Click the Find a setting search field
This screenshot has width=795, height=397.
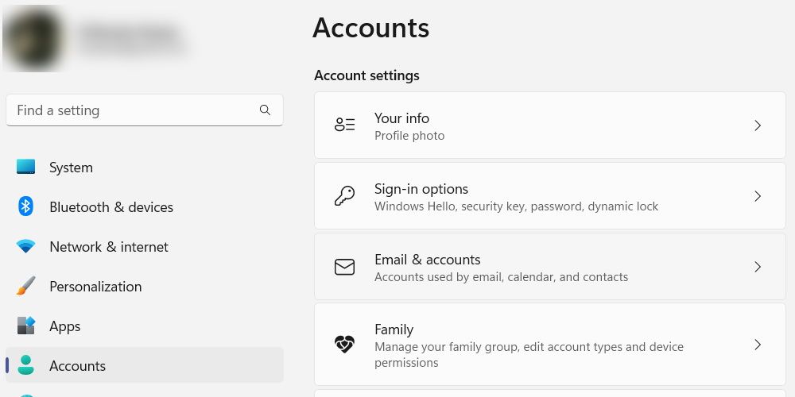click(x=135, y=110)
